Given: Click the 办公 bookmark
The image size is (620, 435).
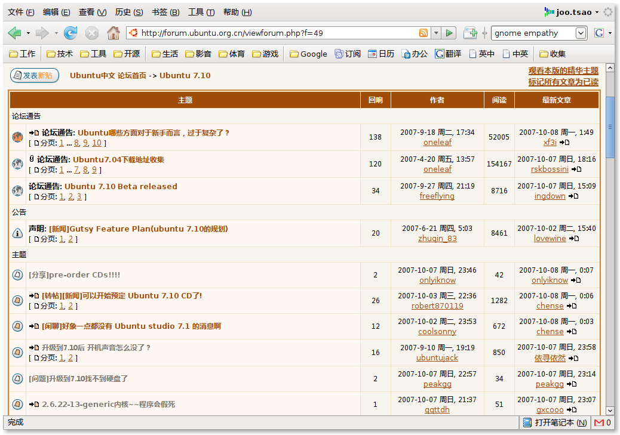Looking at the screenshot, I should [x=415, y=54].
